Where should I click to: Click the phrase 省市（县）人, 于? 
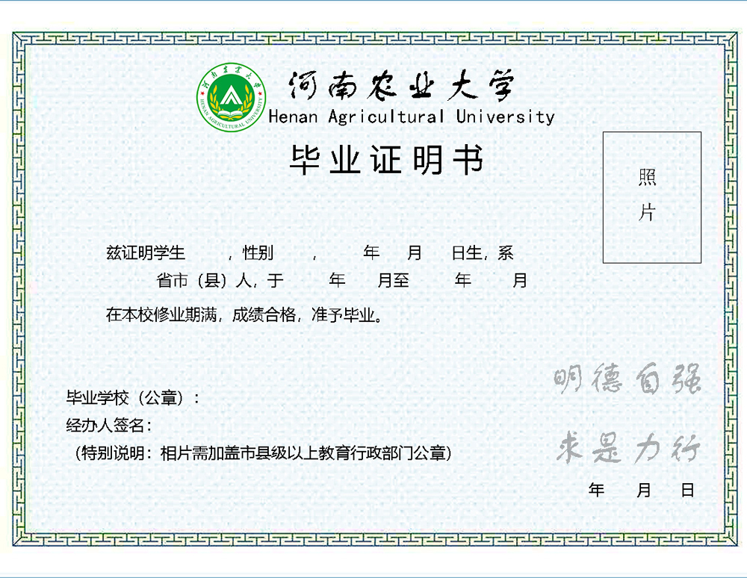tap(220, 281)
